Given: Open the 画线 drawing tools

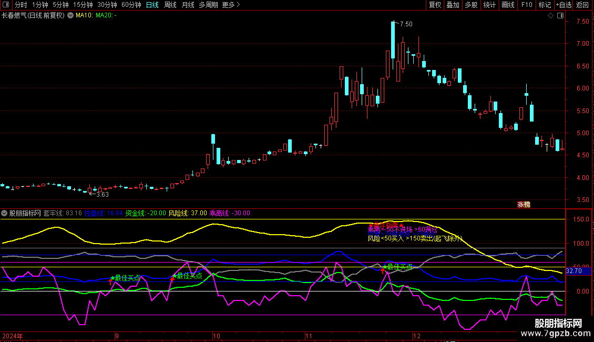Looking at the screenshot, I should 508,5.
